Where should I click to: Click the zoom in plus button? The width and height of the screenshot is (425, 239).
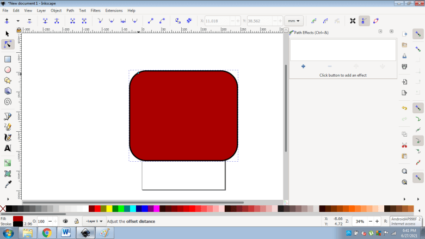pos(377,222)
